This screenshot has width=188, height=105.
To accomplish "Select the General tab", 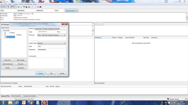I will coord(31,29).
